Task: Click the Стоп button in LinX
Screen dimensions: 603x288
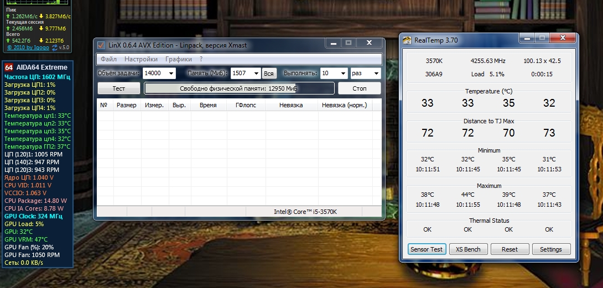Action: coord(359,88)
